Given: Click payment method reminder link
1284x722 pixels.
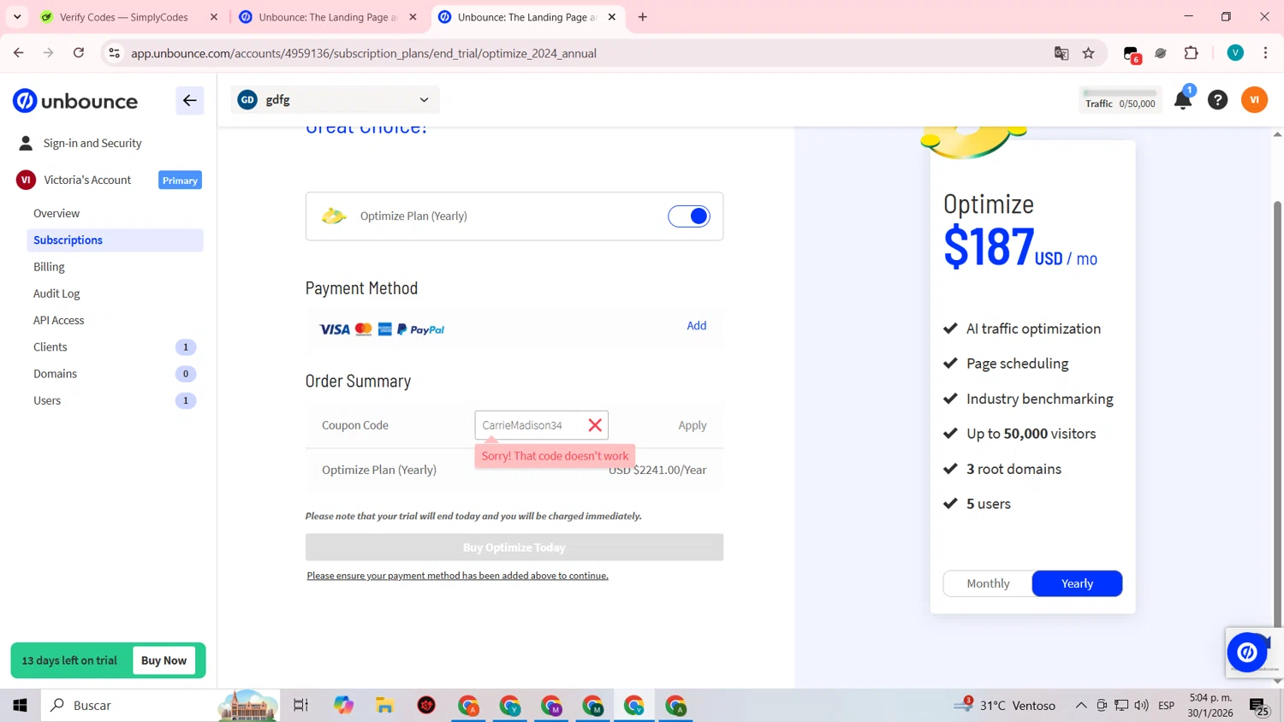Looking at the screenshot, I should (x=458, y=576).
